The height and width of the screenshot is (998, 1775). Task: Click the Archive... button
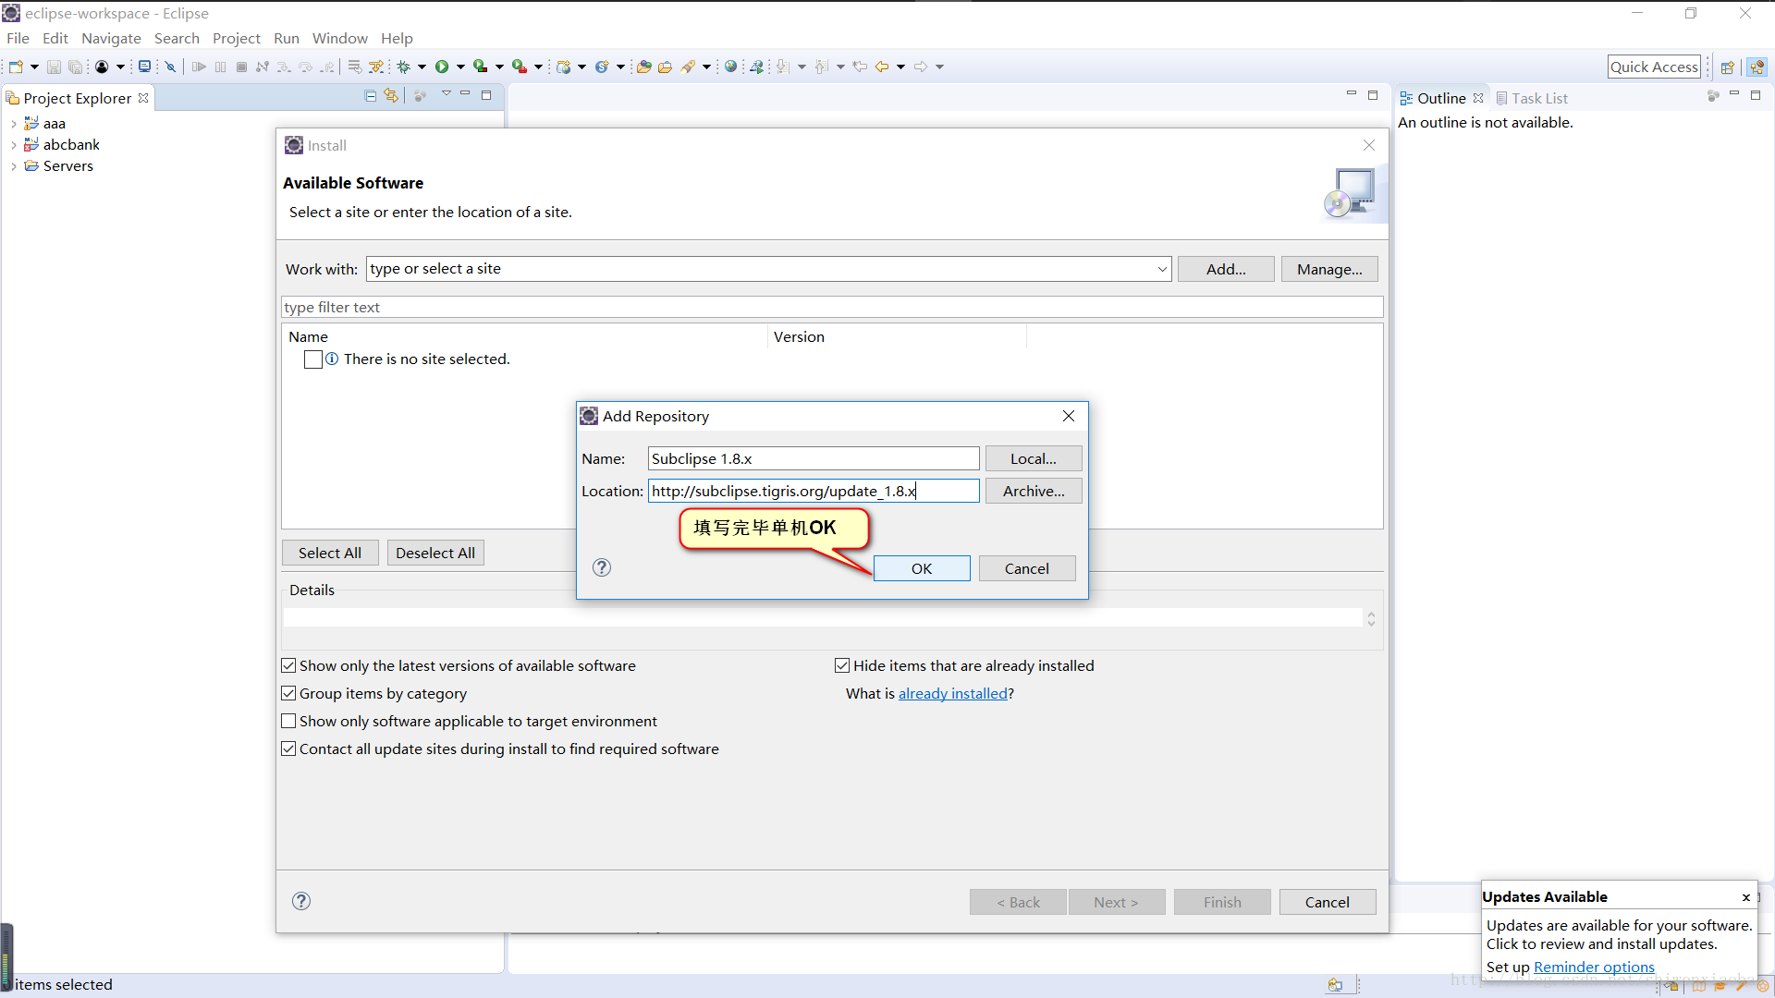coord(1033,491)
